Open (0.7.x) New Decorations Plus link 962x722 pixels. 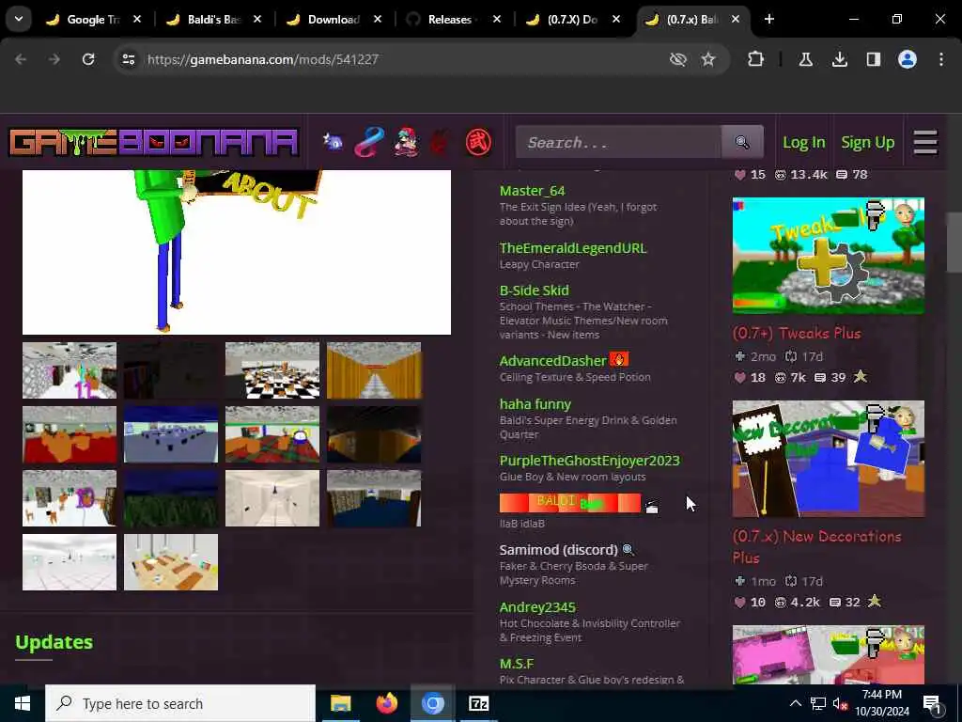816,547
